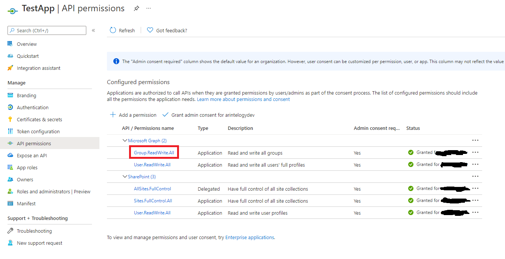
Task: Click inside the Search field
Action: pyautogui.click(x=47, y=30)
